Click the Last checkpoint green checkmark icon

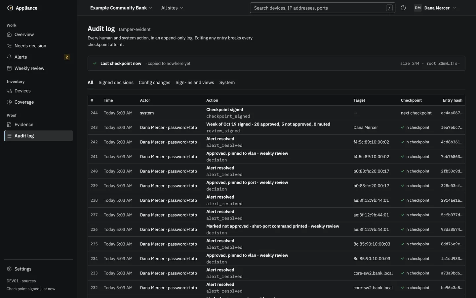[95, 63]
